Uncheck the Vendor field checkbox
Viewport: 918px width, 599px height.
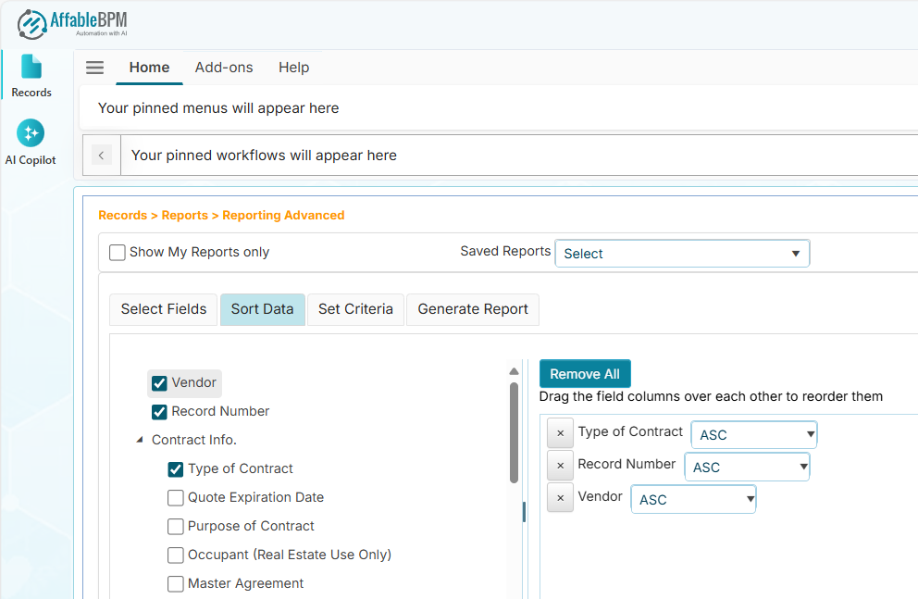coord(159,383)
